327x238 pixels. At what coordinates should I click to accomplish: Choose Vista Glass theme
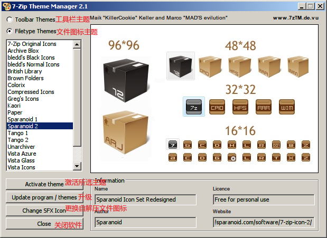tap(40, 160)
